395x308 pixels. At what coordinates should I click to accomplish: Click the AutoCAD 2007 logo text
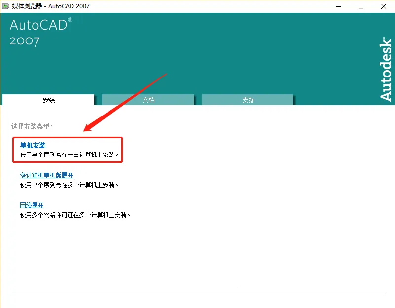41,32
